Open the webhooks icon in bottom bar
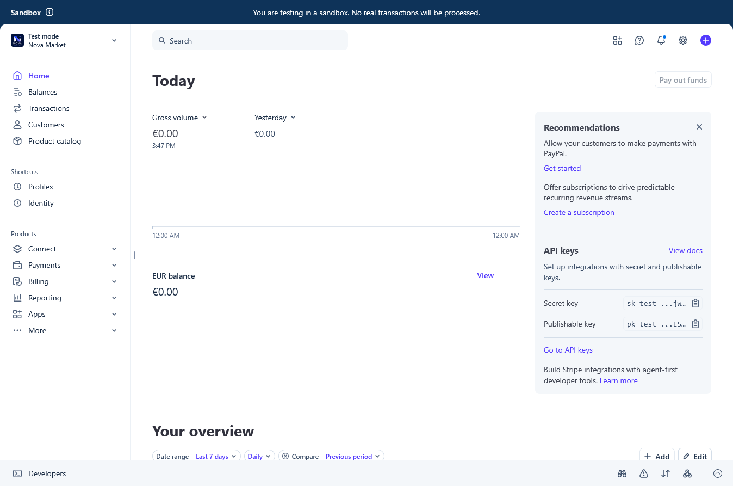733x486 pixels. tap(687, 473)
